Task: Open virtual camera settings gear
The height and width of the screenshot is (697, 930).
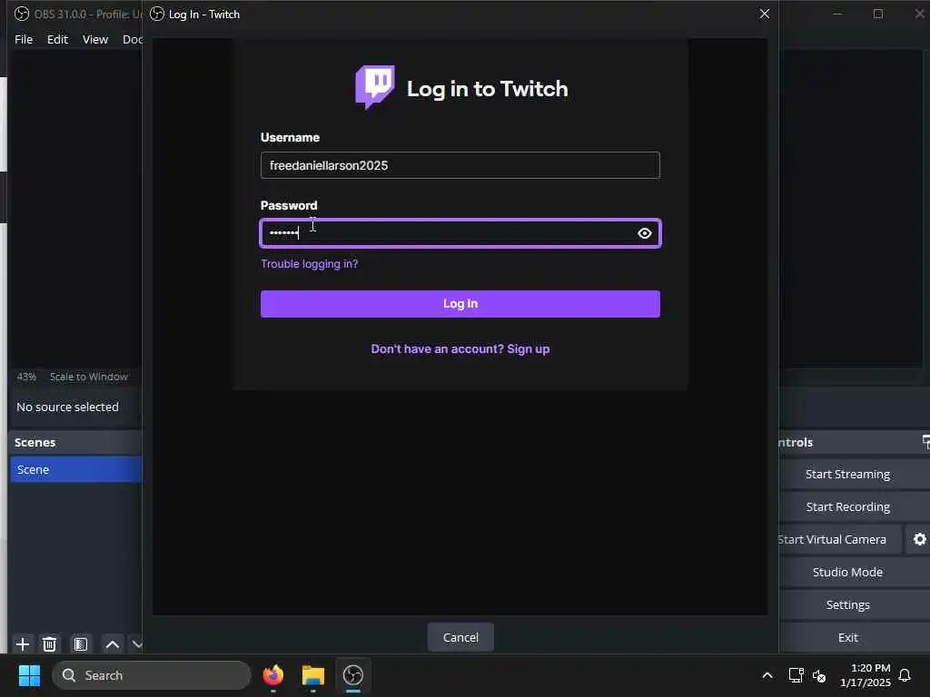Action: point(919,539)
